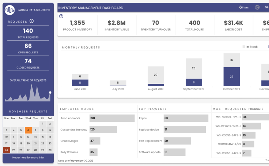Click the In Stock legend color swatch
The width and height of the screenshot is (269, 166).
tap(244, 47)
